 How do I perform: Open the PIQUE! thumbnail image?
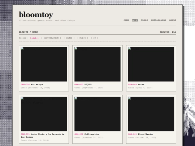pyautogui.click(x=97, y=64)
